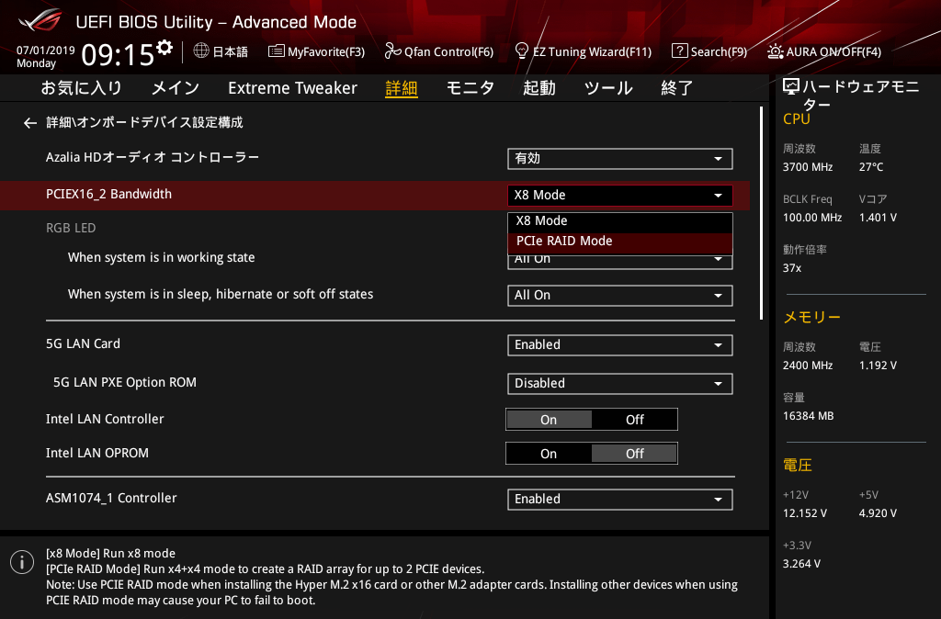Click the 3.264 V reading
Image resolution: width=941 pixels, height=619 pixels.
801,564
